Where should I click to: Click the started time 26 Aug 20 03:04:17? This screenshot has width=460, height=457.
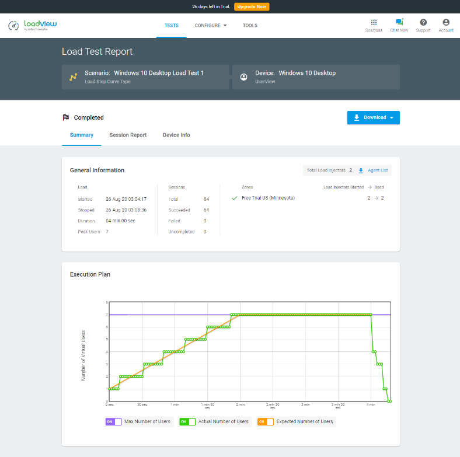coord(126,199)
